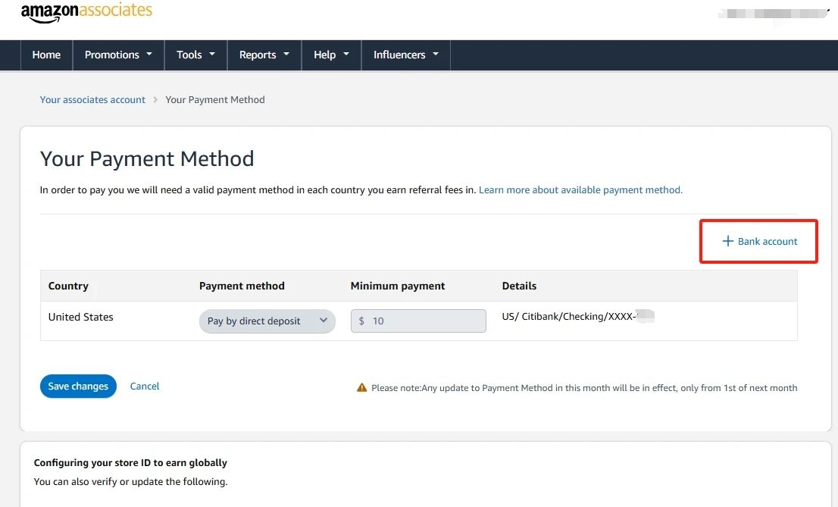Open the Help dropdown menu
Image resolution: width=838 pixels, height=507 pixels.
tap(331, 55)
